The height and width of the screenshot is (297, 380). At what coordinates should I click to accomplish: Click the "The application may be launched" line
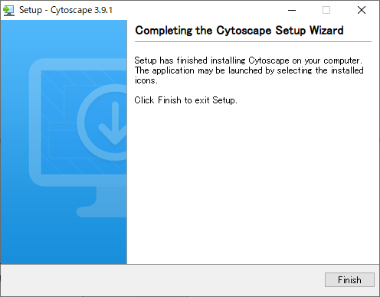249,70
